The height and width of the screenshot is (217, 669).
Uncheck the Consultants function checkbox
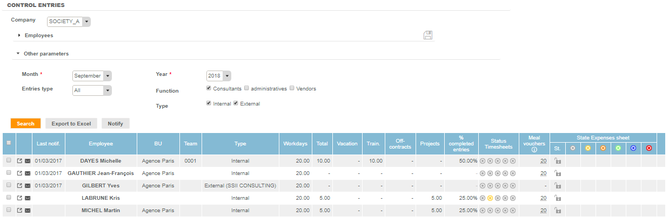pos(209,88)
